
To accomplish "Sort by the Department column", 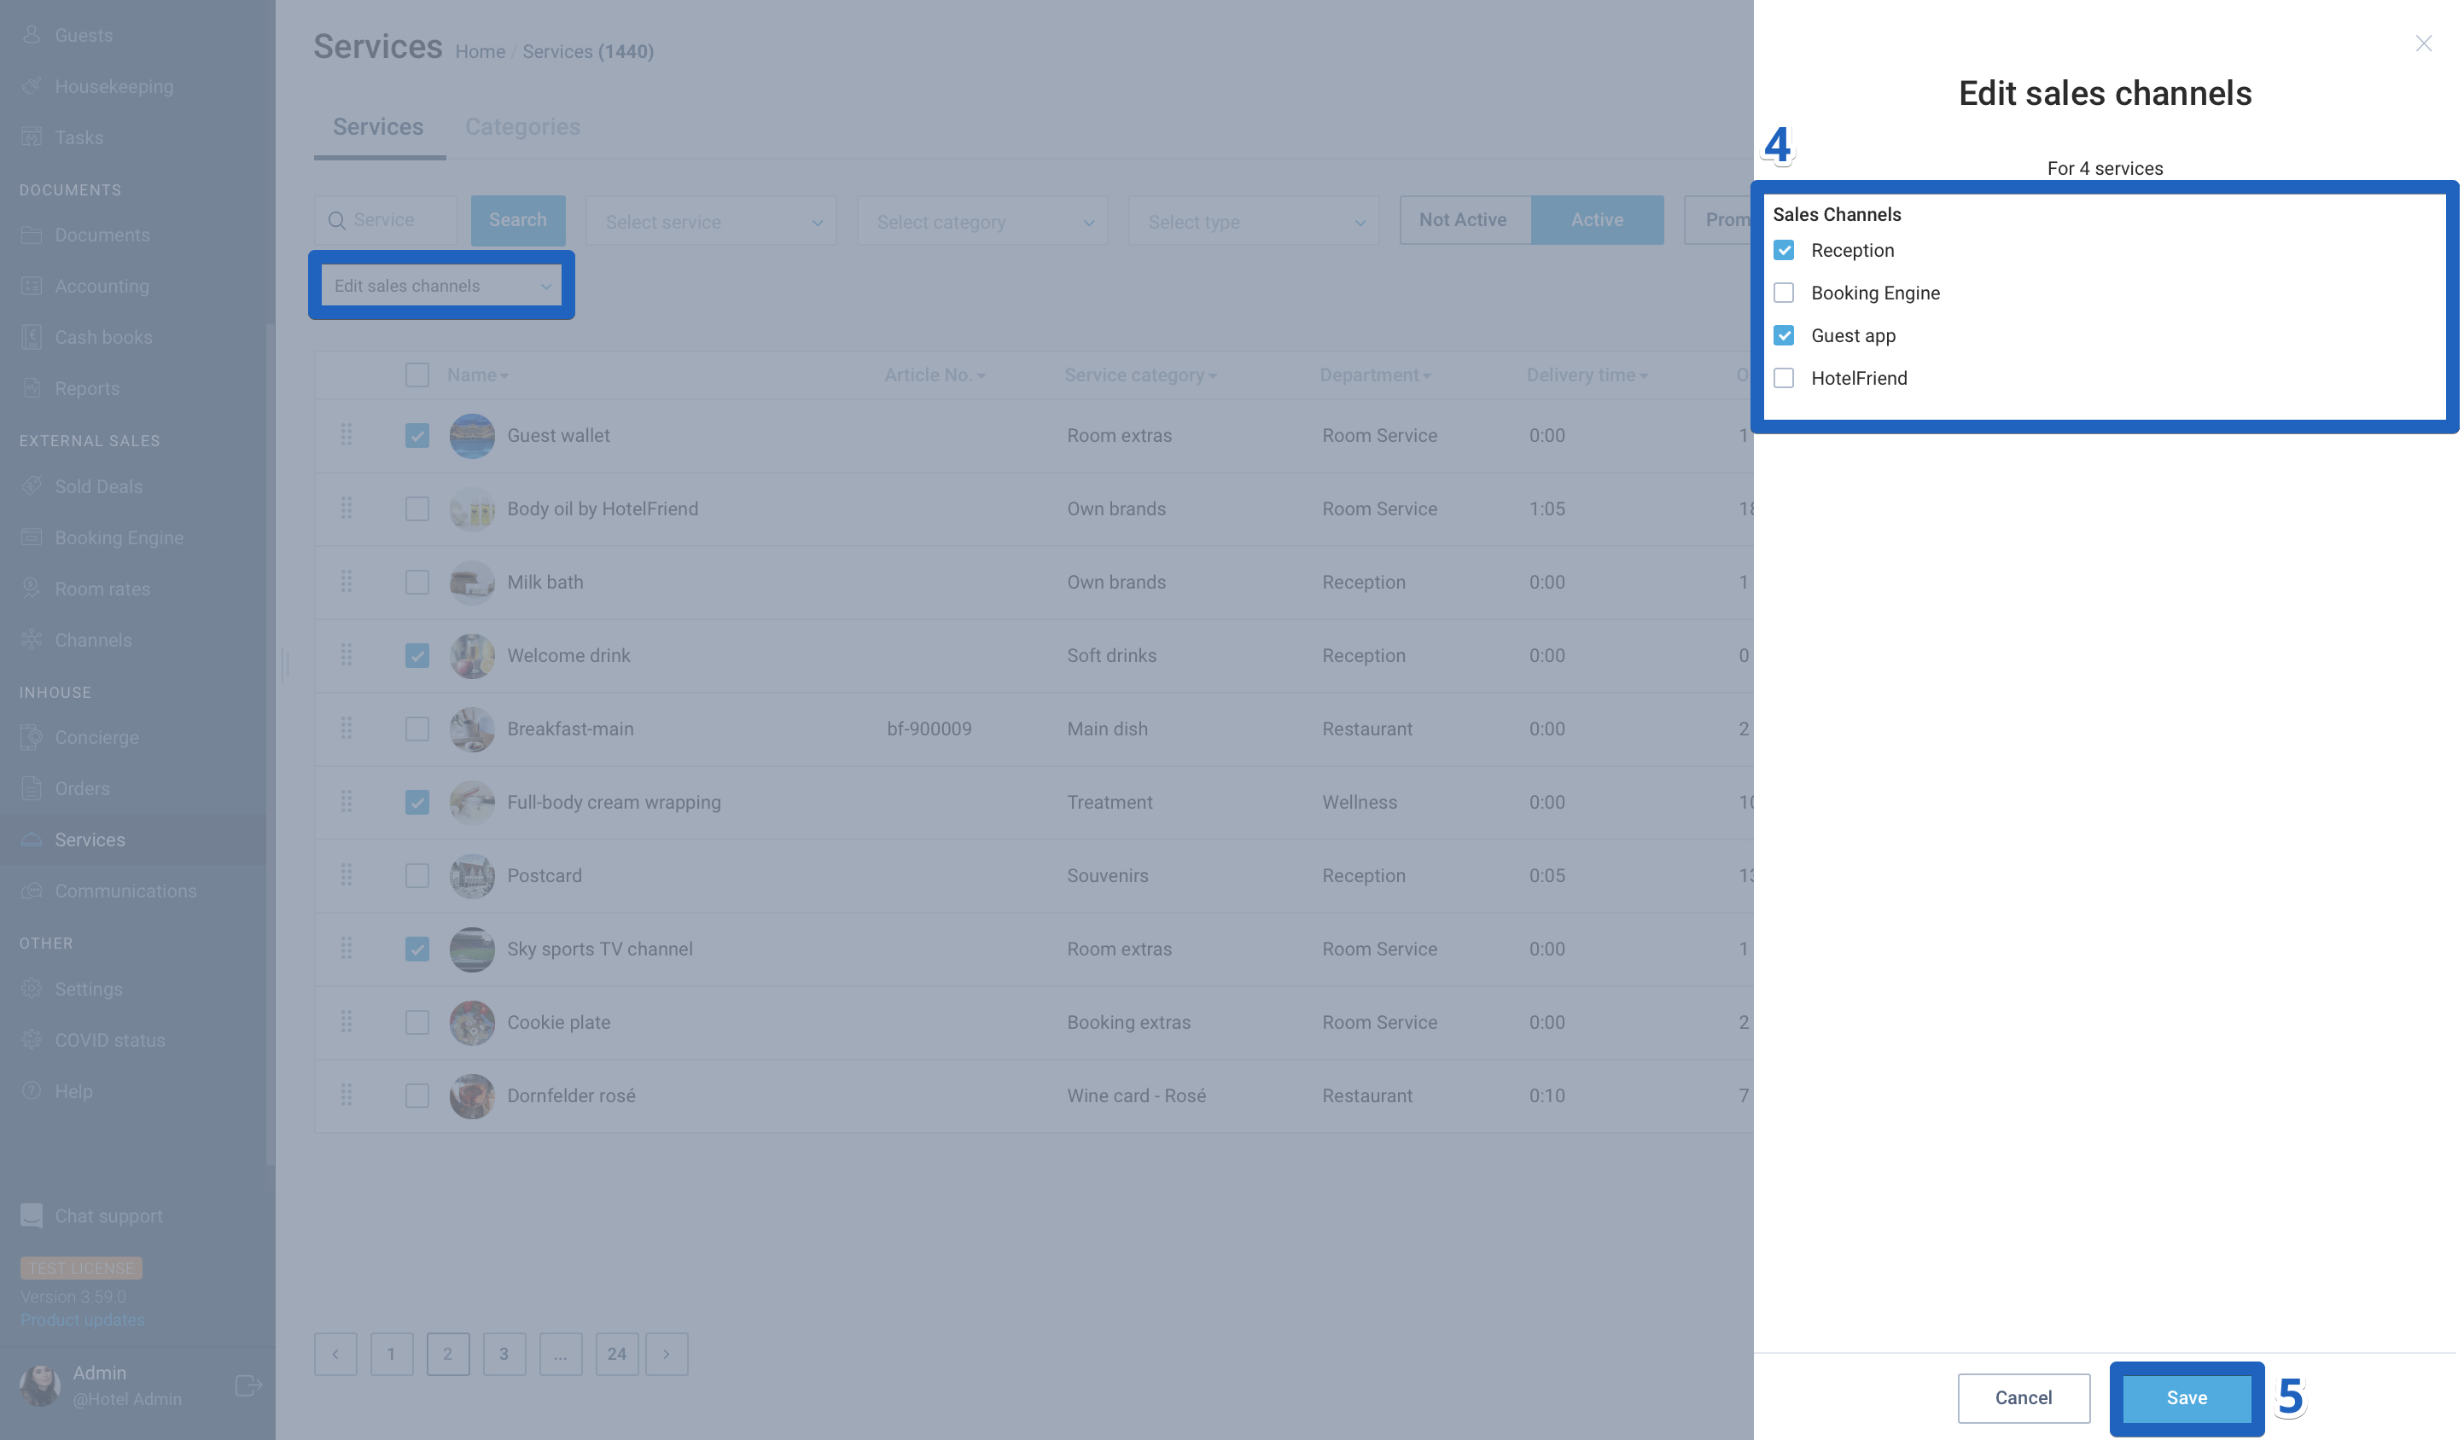I will [x=1375, y=375].
